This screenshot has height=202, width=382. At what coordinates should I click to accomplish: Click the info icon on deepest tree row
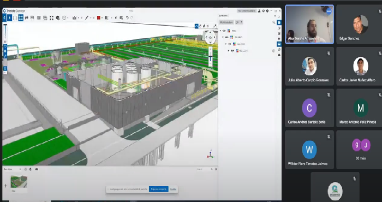273,51
